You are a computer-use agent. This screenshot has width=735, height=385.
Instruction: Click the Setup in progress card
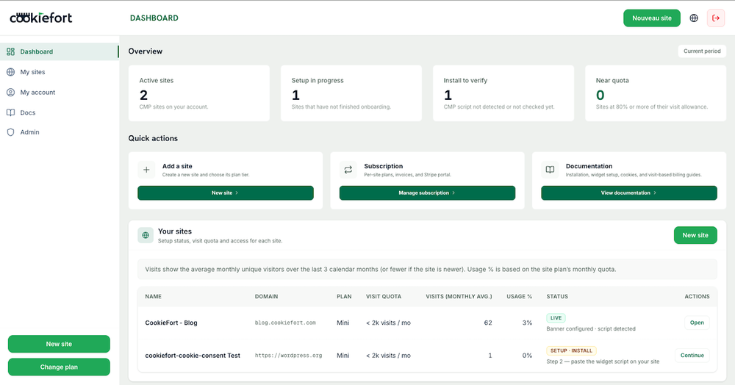tap(351, 93)
